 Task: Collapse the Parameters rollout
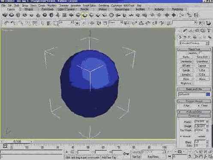(194, 116)
